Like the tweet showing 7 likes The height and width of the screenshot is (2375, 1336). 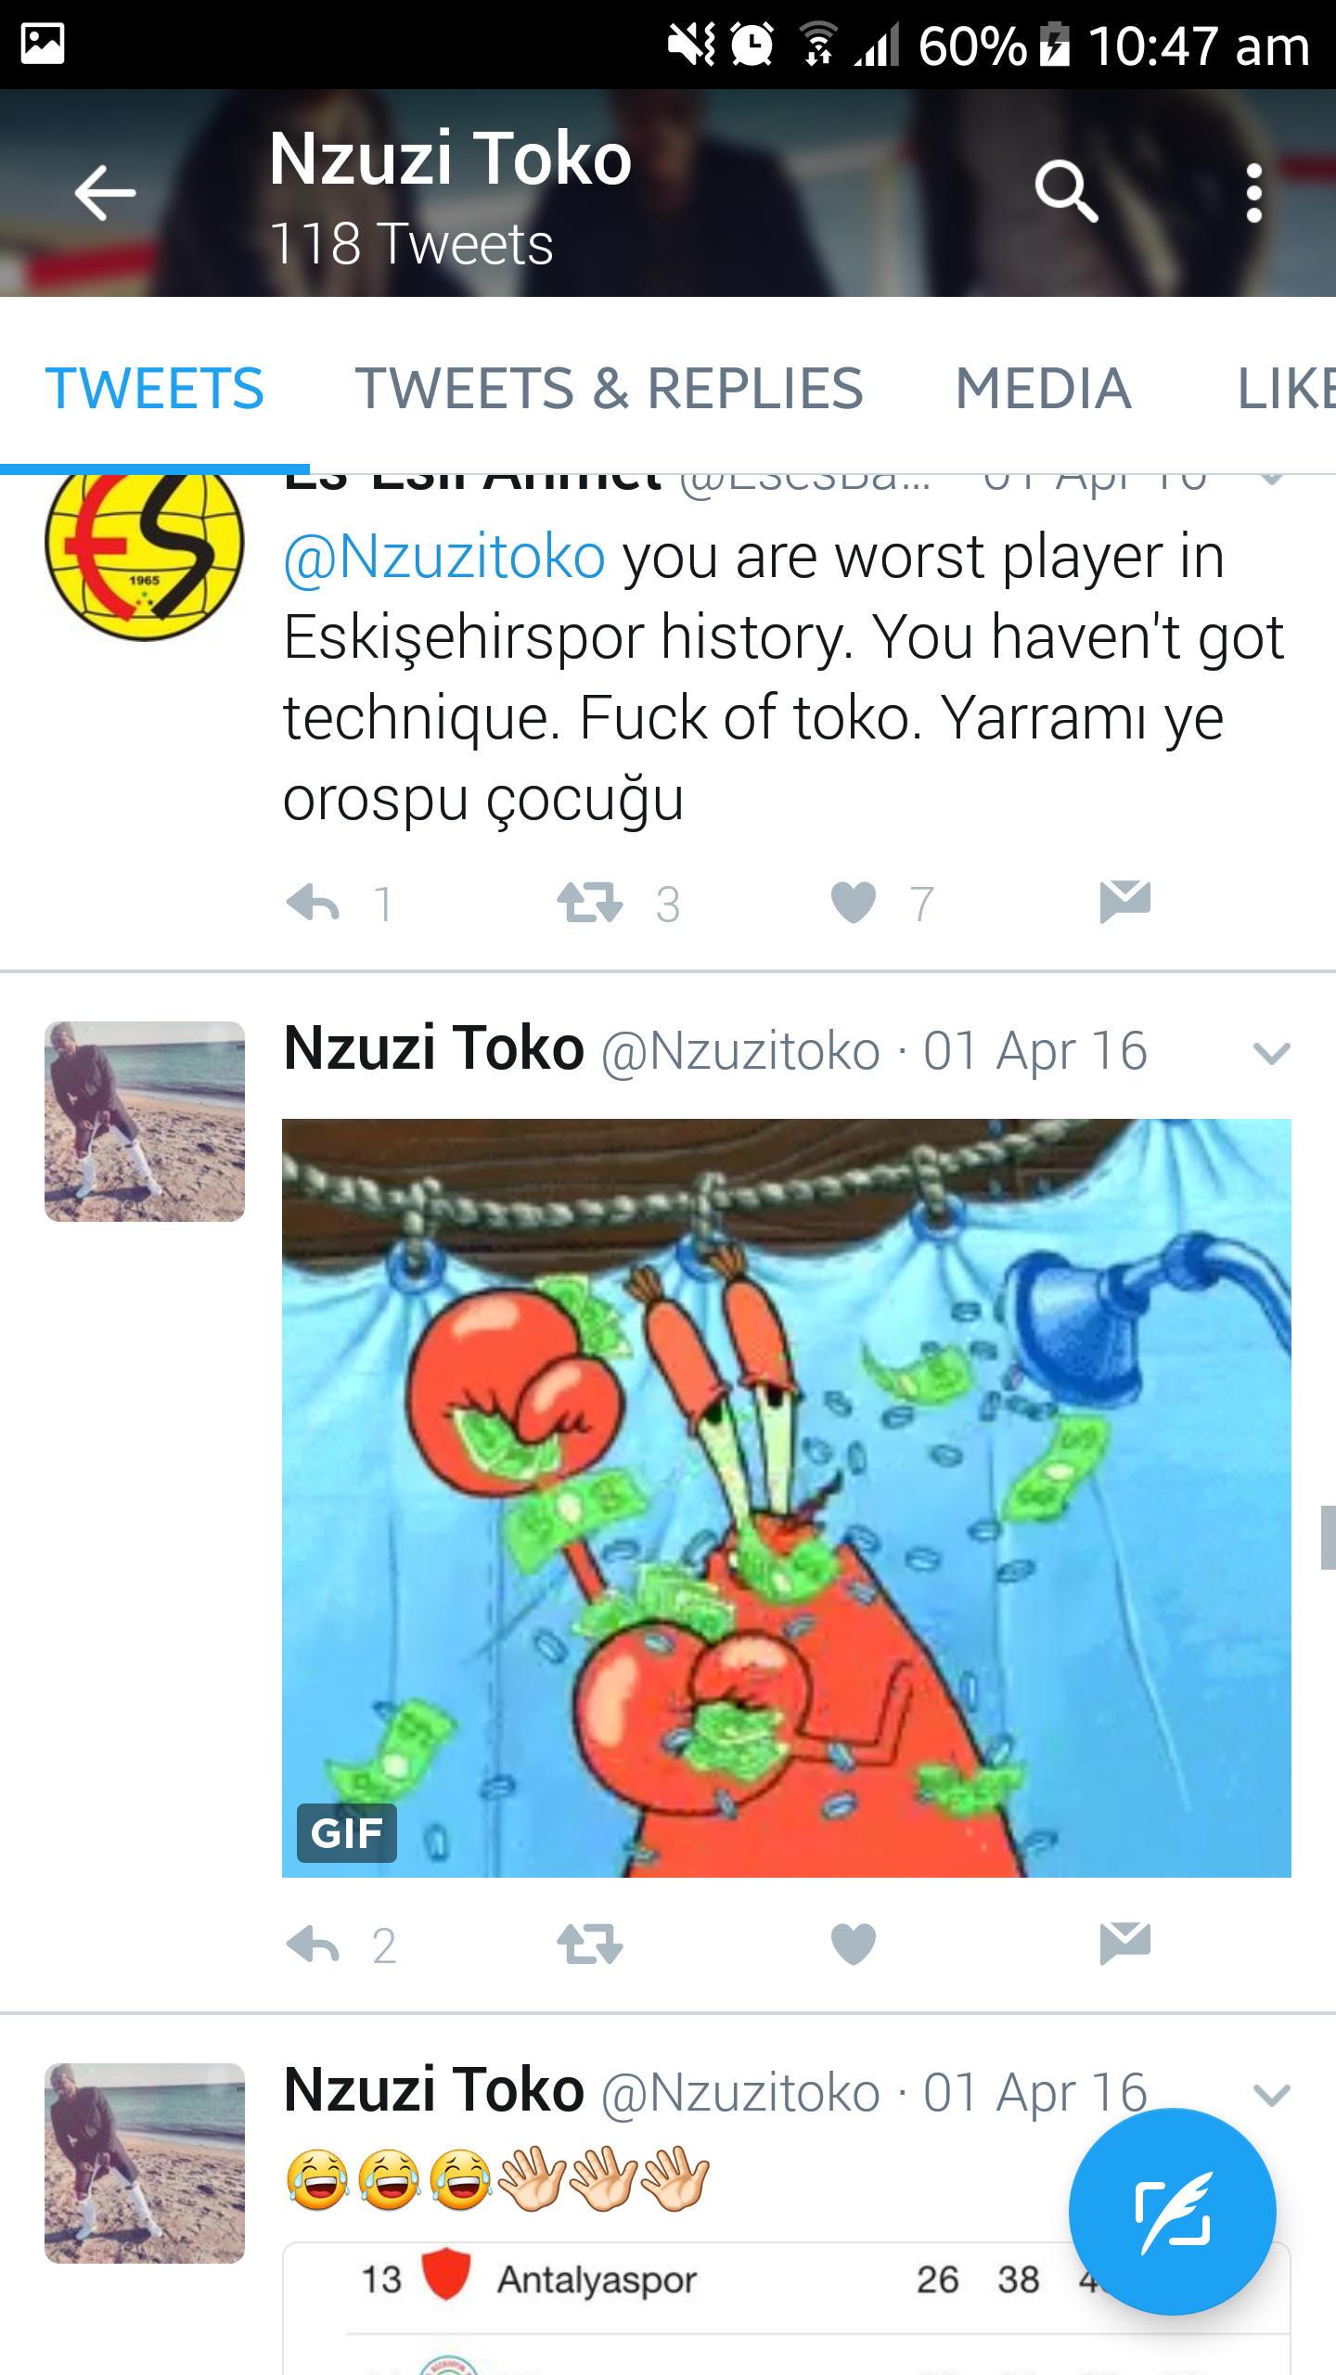[854, 903]
